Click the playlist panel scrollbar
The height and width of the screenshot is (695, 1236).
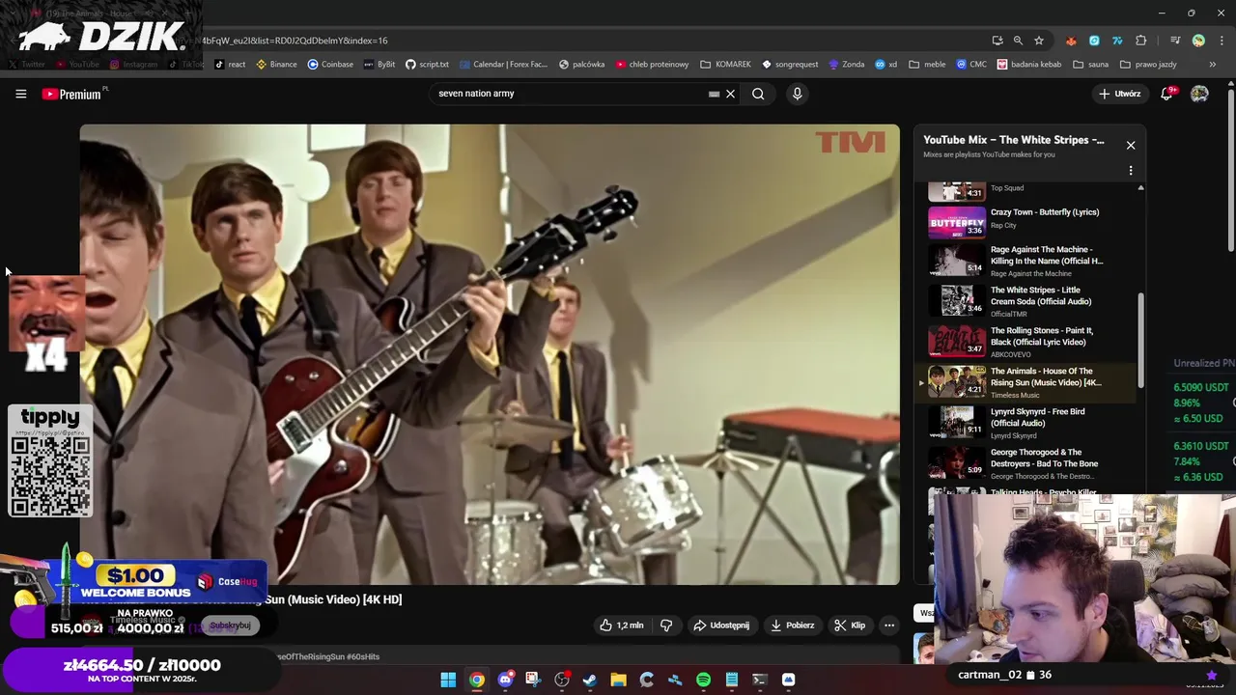(x=1141, y=339)
